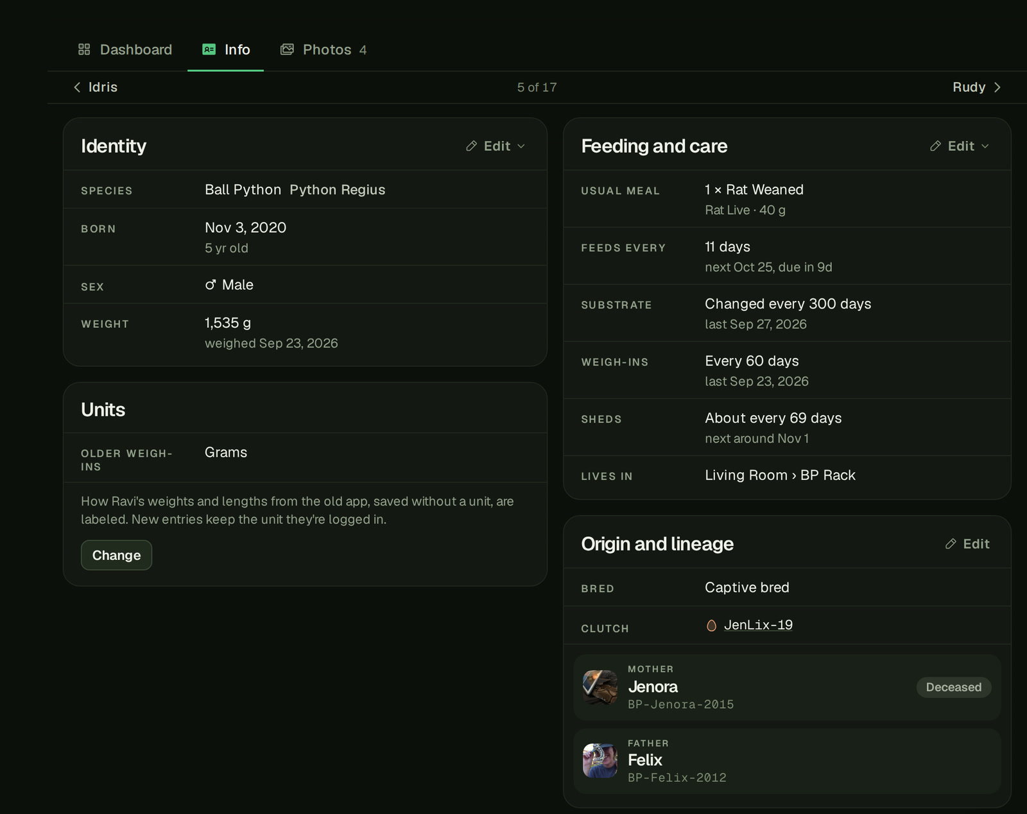Click '1 × Rat Weaned' meal text
Screen dimensions: 1027x814
tap(754, 190)
